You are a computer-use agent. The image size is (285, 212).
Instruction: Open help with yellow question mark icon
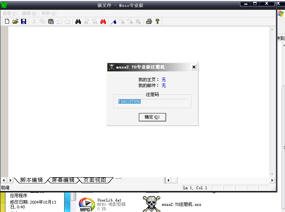click(x=157, y=21)
